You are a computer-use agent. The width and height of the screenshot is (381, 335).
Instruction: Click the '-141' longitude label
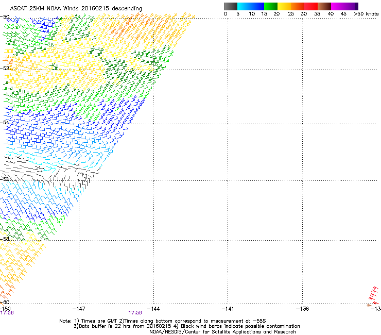click(x=228, y=309)
